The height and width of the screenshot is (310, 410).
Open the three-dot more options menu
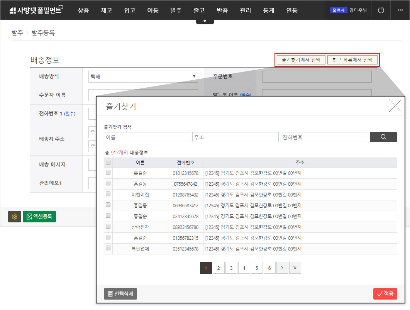coord(400,10)
